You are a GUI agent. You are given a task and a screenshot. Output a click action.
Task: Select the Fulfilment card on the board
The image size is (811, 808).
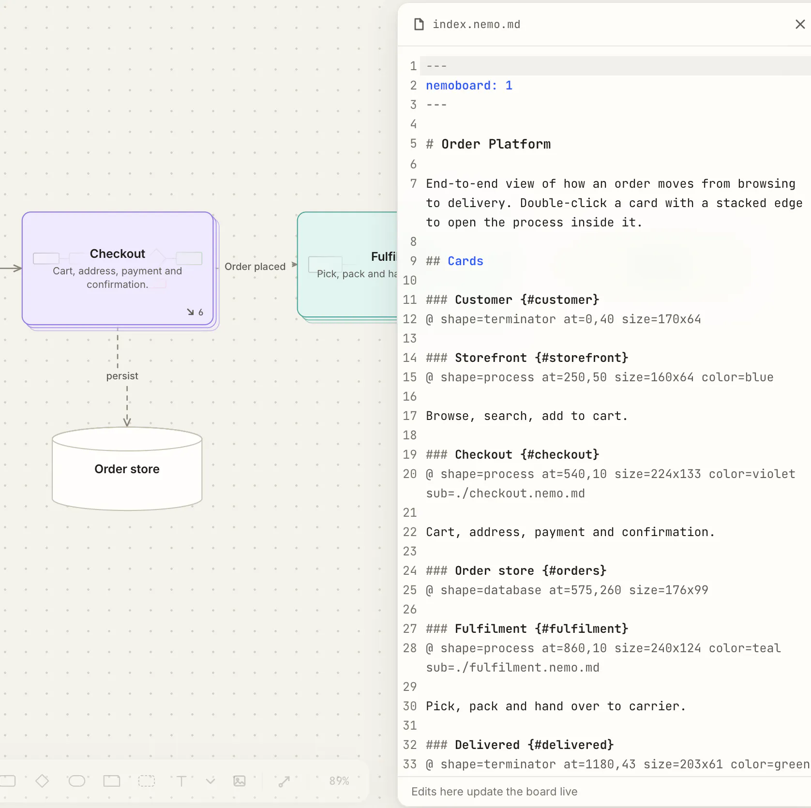tap(347, 265)
